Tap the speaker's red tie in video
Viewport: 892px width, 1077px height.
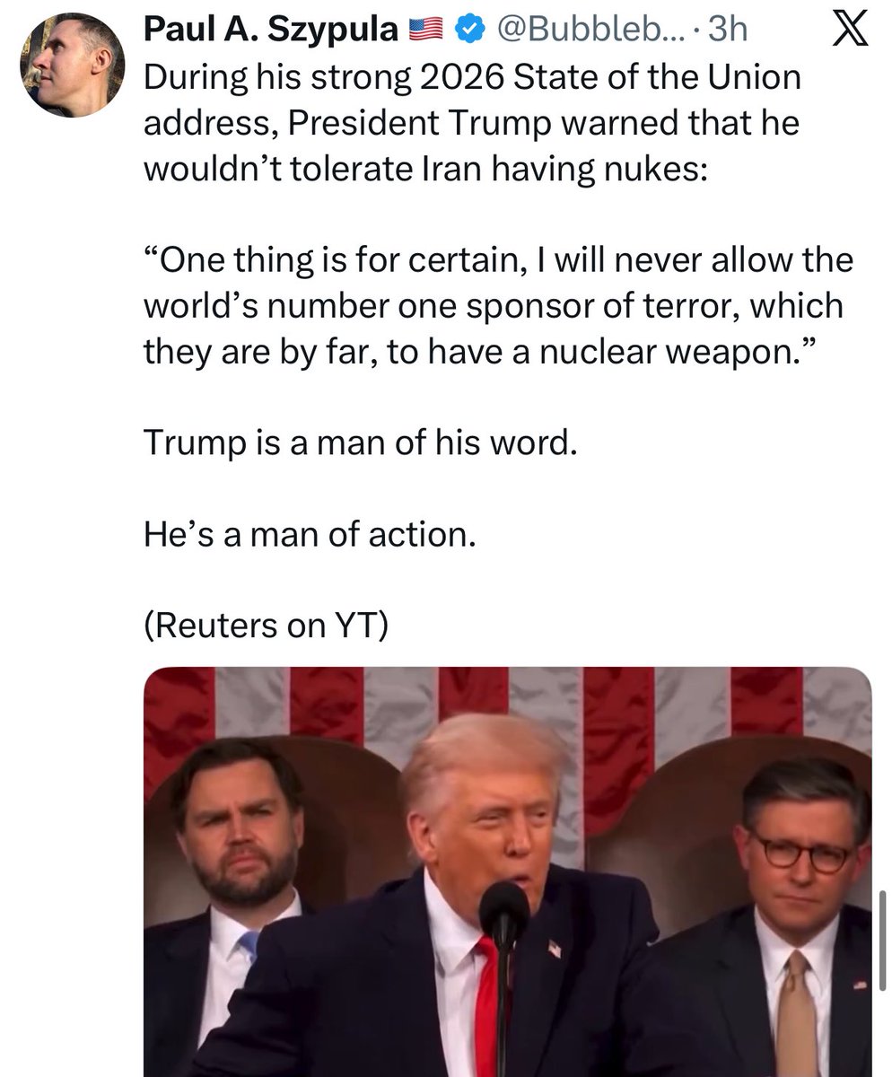pos(486,1010)
